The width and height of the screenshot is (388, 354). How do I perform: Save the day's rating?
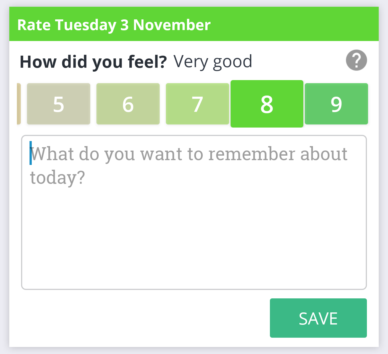tap(318, 318)
